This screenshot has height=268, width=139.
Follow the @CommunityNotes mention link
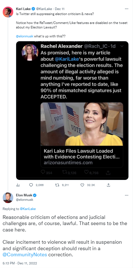point(25,255)
